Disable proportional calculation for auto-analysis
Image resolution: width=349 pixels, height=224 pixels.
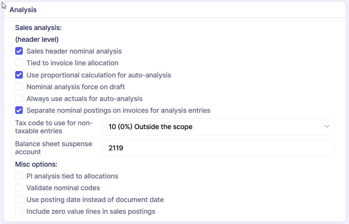click(19, 75)
